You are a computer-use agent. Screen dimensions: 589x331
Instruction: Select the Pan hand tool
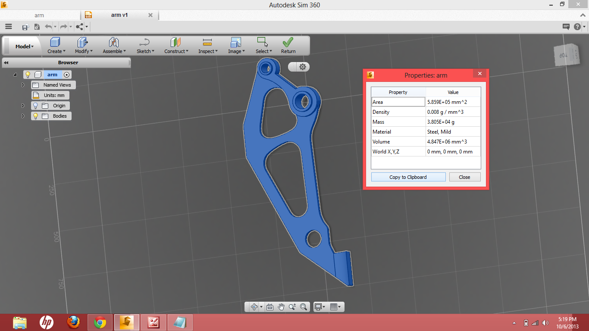[281, 307]
